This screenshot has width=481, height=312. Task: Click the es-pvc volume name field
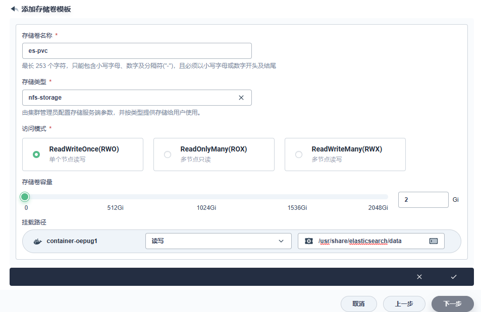137,51
